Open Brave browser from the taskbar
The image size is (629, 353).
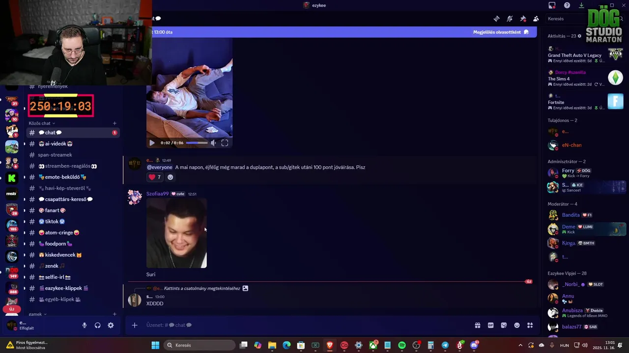click(330, 345)
